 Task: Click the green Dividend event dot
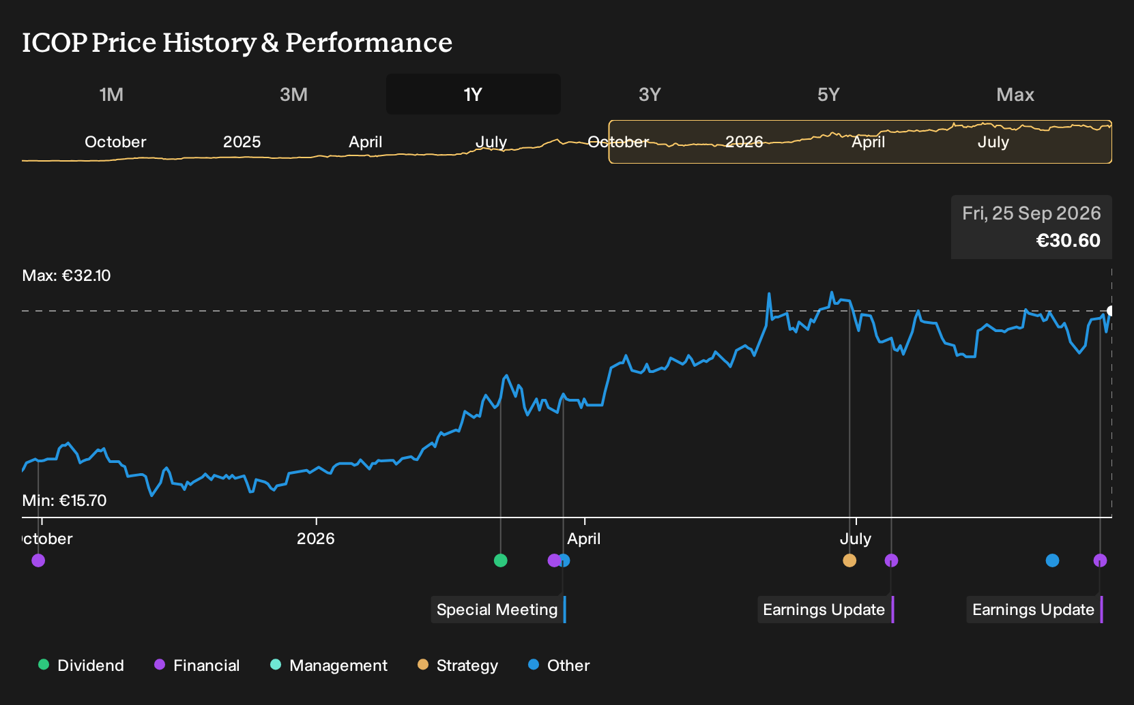500,560
